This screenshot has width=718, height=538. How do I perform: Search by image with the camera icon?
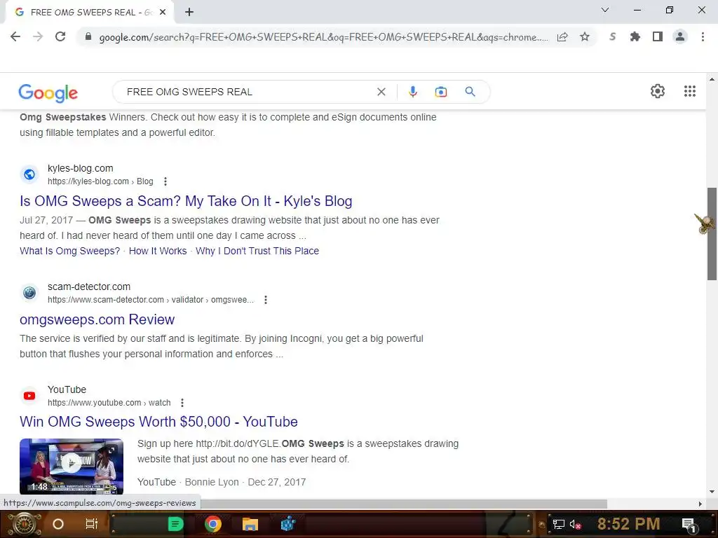[x=440, y=92]
